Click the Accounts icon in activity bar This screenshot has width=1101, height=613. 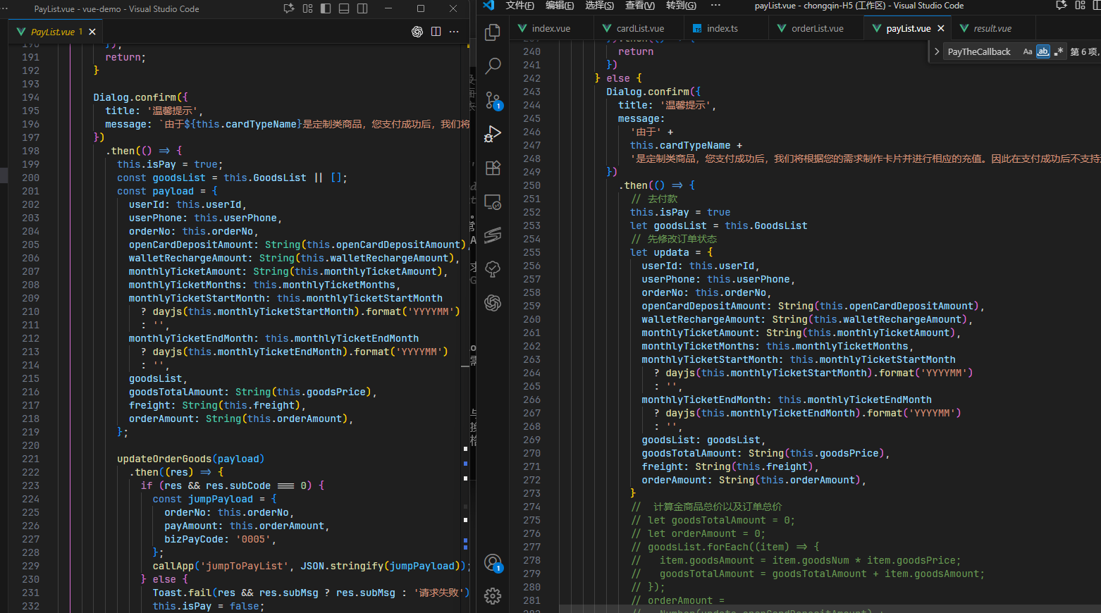point(493,562)
